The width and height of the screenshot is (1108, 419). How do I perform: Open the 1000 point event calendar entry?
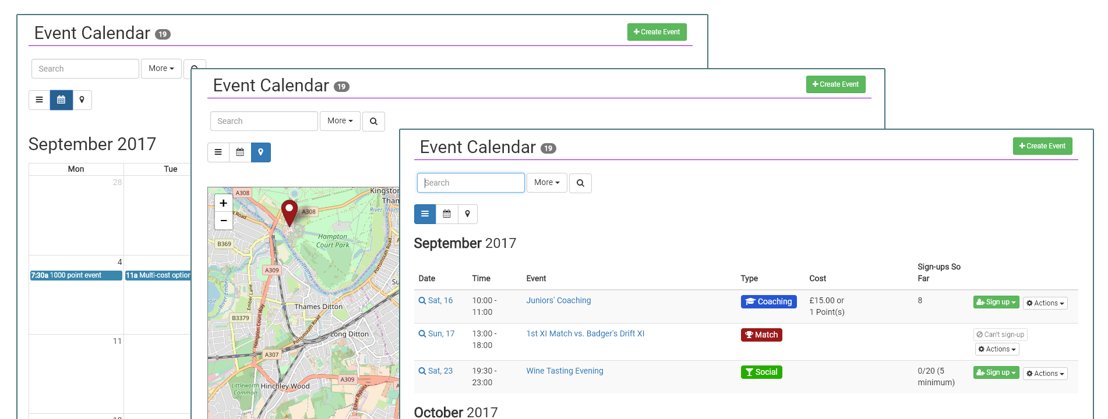pyautogui.click(x=76, y=275)
